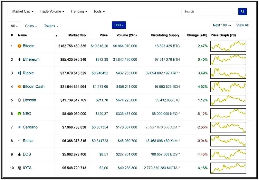The height and width of the screenshot is (180, 259).
Task: Sort by the Name column header
Action: pyautogui.click(x=22, y=35)
